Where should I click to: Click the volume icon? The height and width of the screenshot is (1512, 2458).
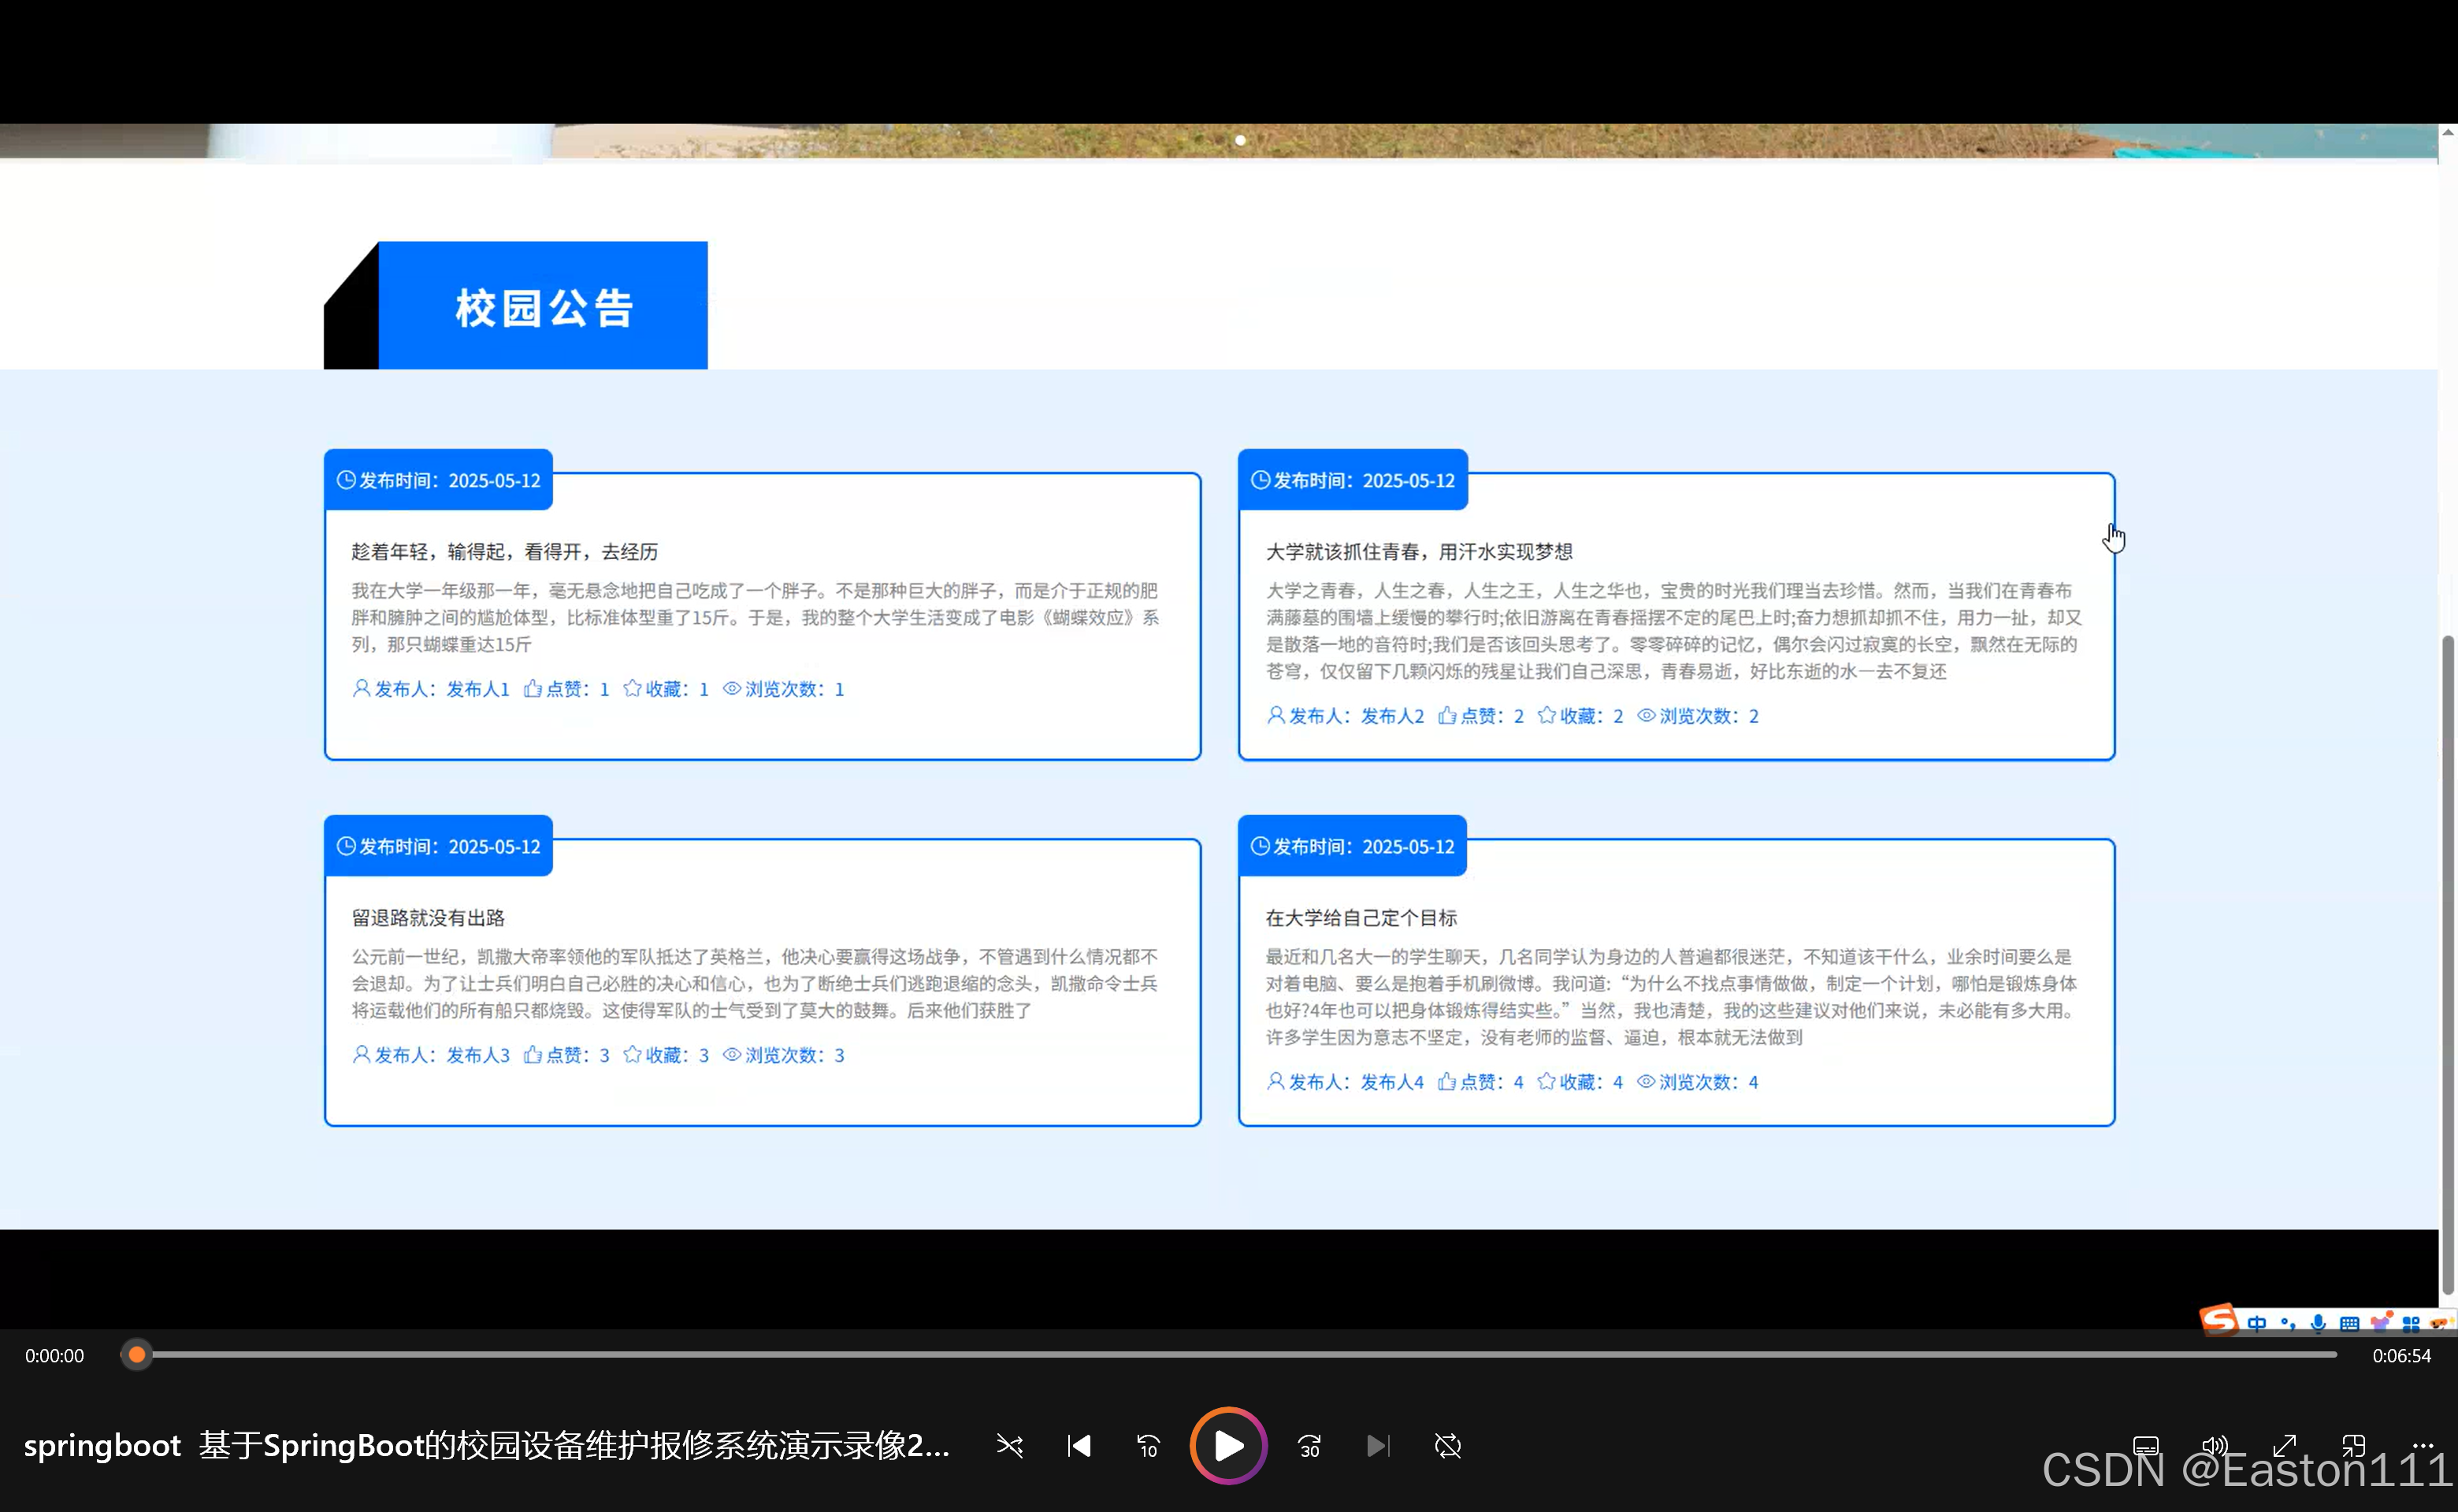click(x=2214, y=1446)
